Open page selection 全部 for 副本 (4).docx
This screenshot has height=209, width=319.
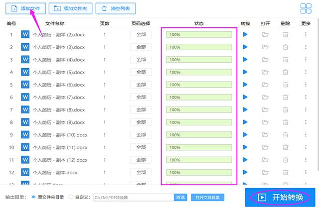tap(141, 60)
